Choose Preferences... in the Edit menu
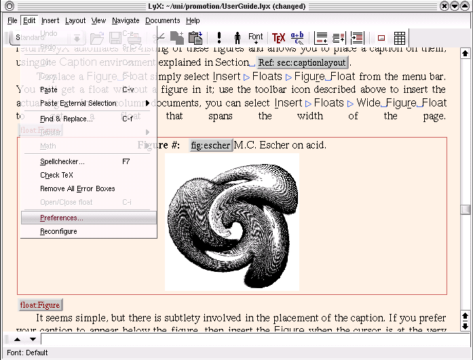 (89, 218)
